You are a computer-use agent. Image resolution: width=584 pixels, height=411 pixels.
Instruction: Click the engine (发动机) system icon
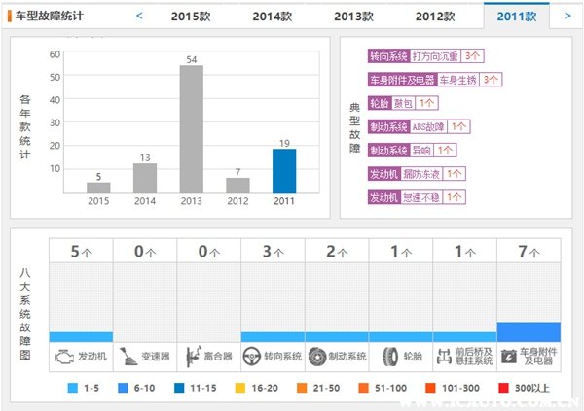[x=62, y=357]
